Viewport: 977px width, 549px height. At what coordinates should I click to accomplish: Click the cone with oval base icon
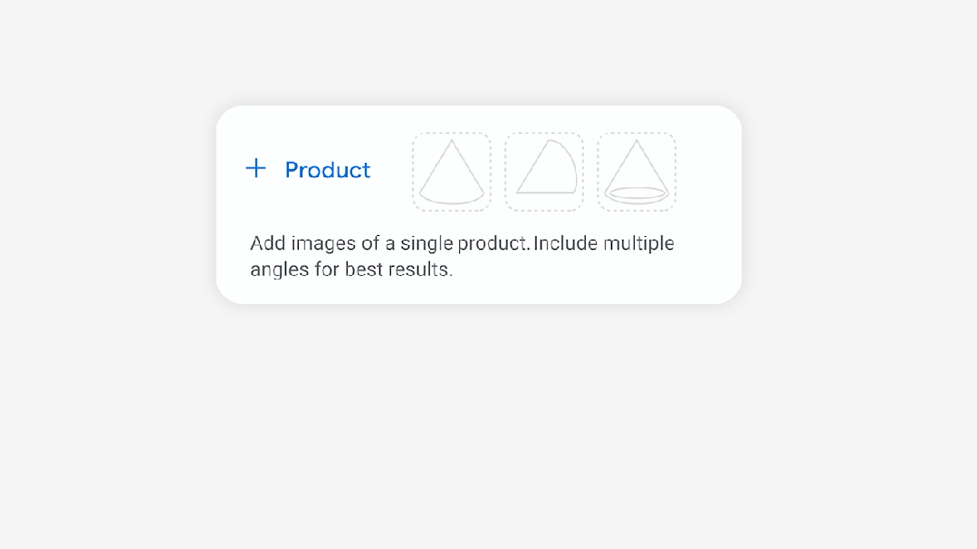[637, 176]
